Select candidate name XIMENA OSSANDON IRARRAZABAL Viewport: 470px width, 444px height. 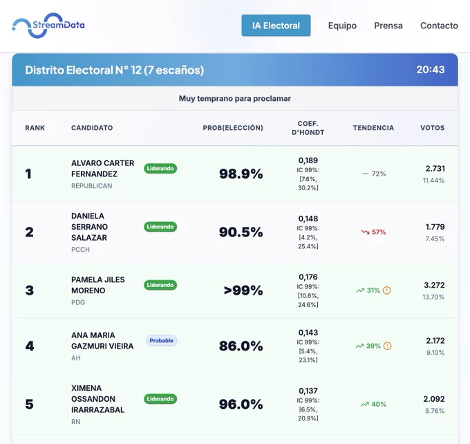coord(97,398)
